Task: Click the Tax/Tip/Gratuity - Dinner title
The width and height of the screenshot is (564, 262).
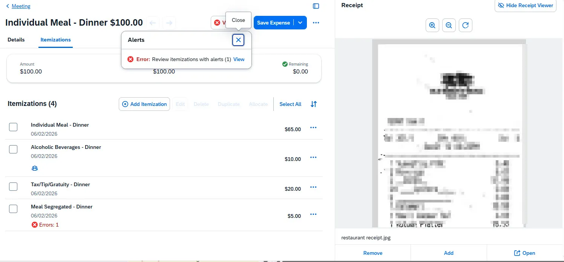Action: tap(60, 184)
